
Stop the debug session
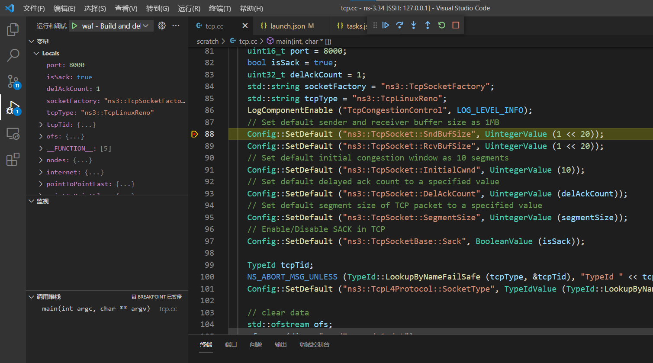tap(456, 26)
